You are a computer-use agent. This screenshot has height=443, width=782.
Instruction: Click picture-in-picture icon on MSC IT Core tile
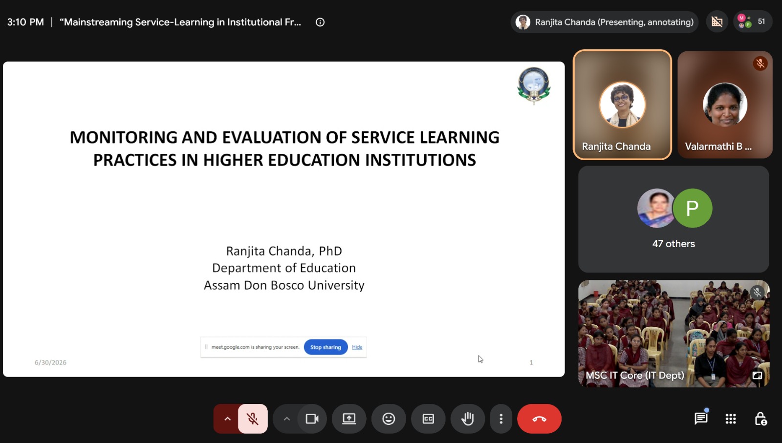pos(757,375)
